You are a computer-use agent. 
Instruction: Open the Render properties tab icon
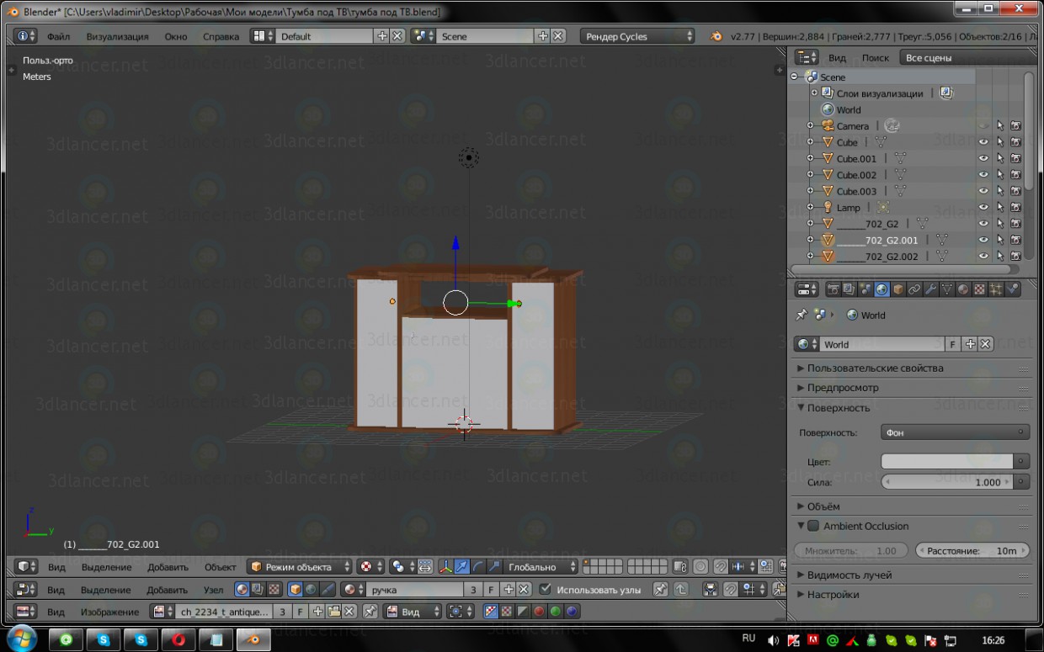(834, 289)
